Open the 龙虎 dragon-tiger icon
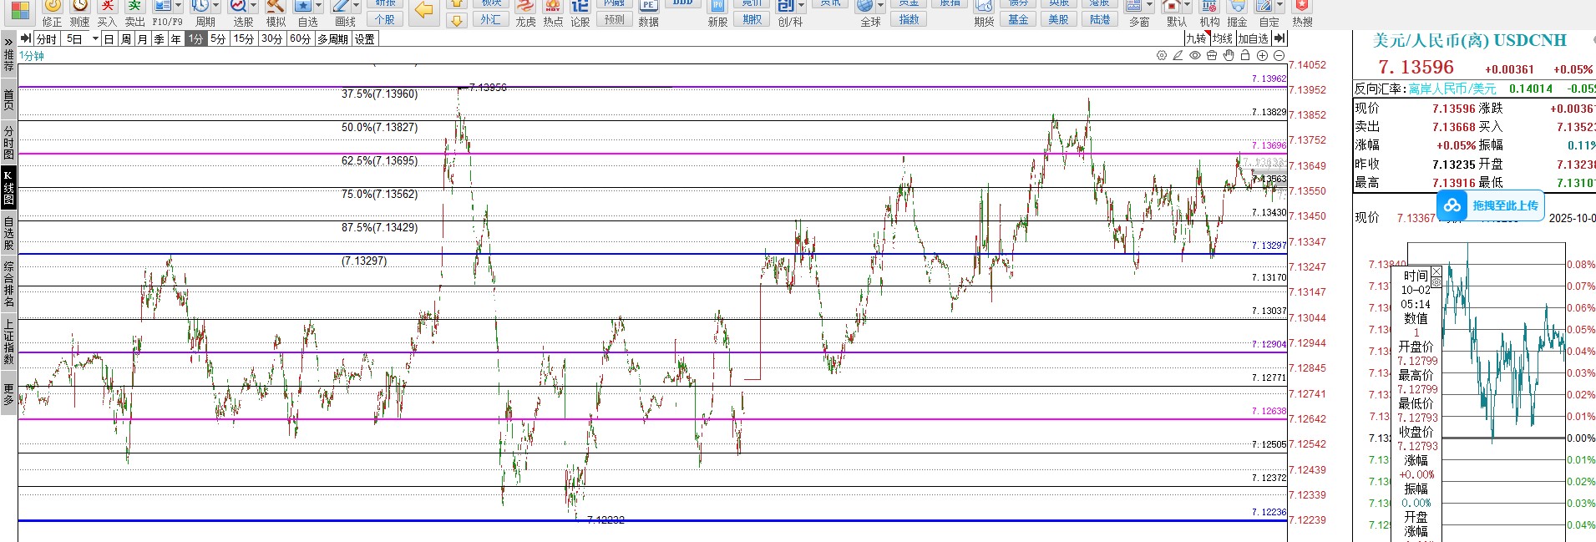This screenshot has width=1596, height=542. [525, 6]
